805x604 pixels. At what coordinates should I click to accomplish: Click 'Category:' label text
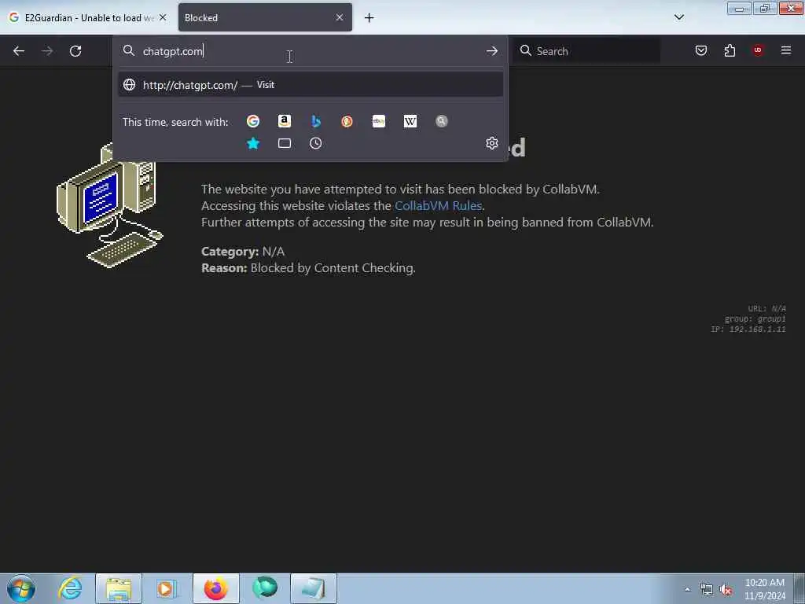(230, 252)
